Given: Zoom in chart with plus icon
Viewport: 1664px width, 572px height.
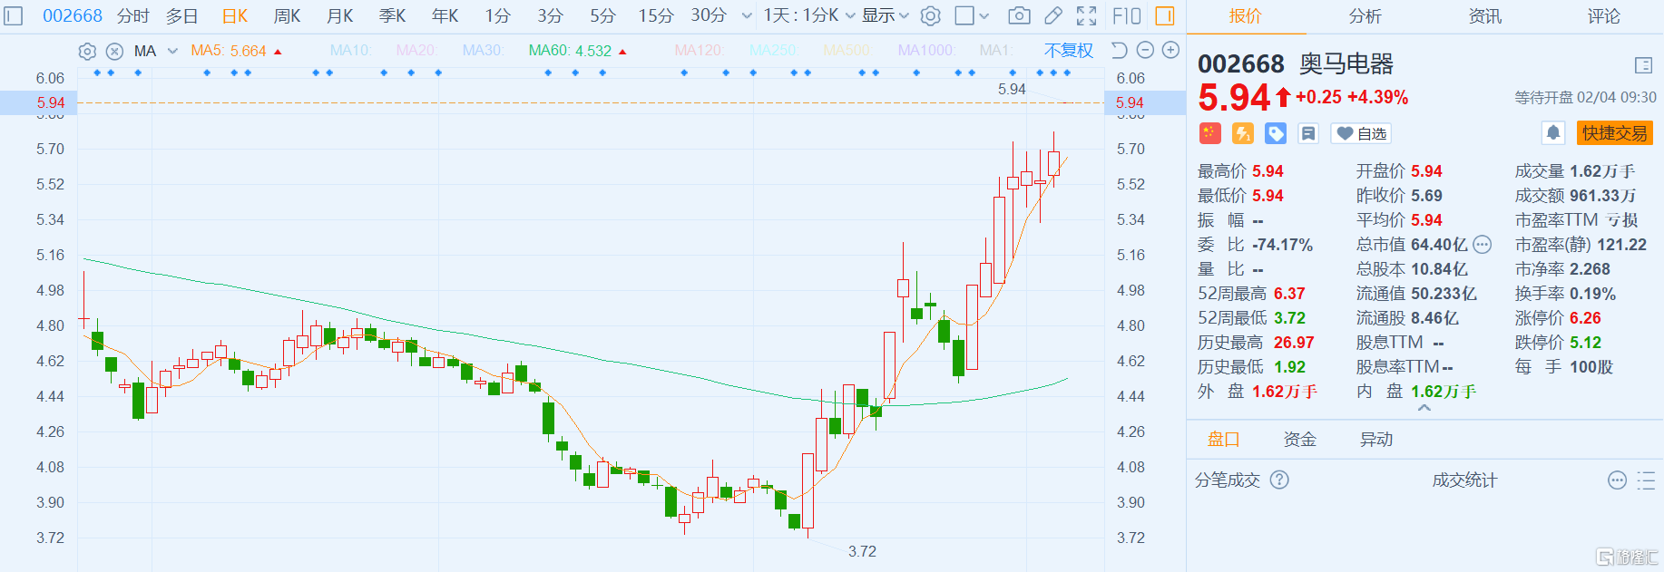Looking at the screenshot, I should 1170,51.
